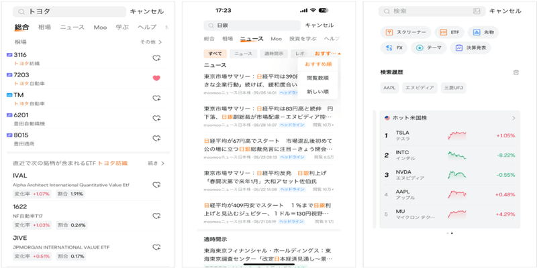Open MU マイクロン hot stock row
The height and width of the screenshot is (268, 537).
(450, 214)
